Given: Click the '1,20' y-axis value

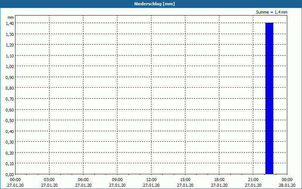Looking at the screenshot, I should point(10,45).
